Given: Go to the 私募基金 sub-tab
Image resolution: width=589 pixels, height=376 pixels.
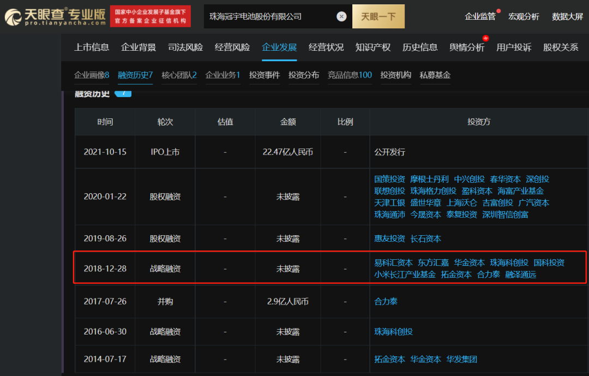Looking at the screenshot, I should click(x=435, y=75).
